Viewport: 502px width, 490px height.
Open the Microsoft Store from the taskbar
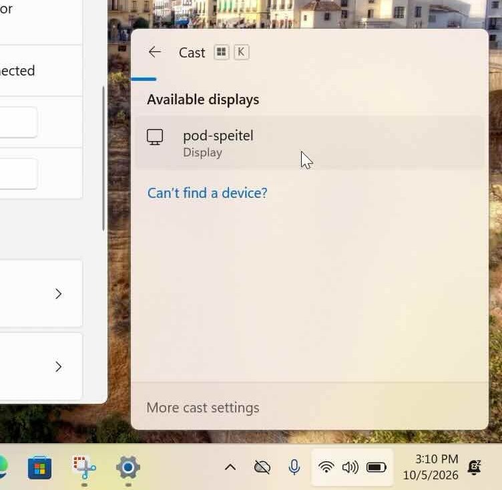[39, 467]
